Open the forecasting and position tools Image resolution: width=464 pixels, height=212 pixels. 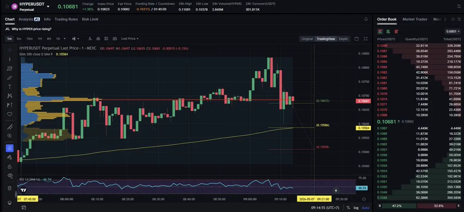click(x=10, y=105)
